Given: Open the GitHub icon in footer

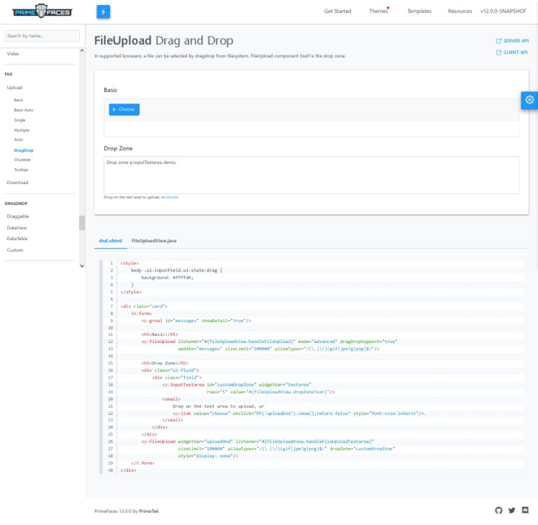Looking at the screenshot, I should [x=499, y=511].
